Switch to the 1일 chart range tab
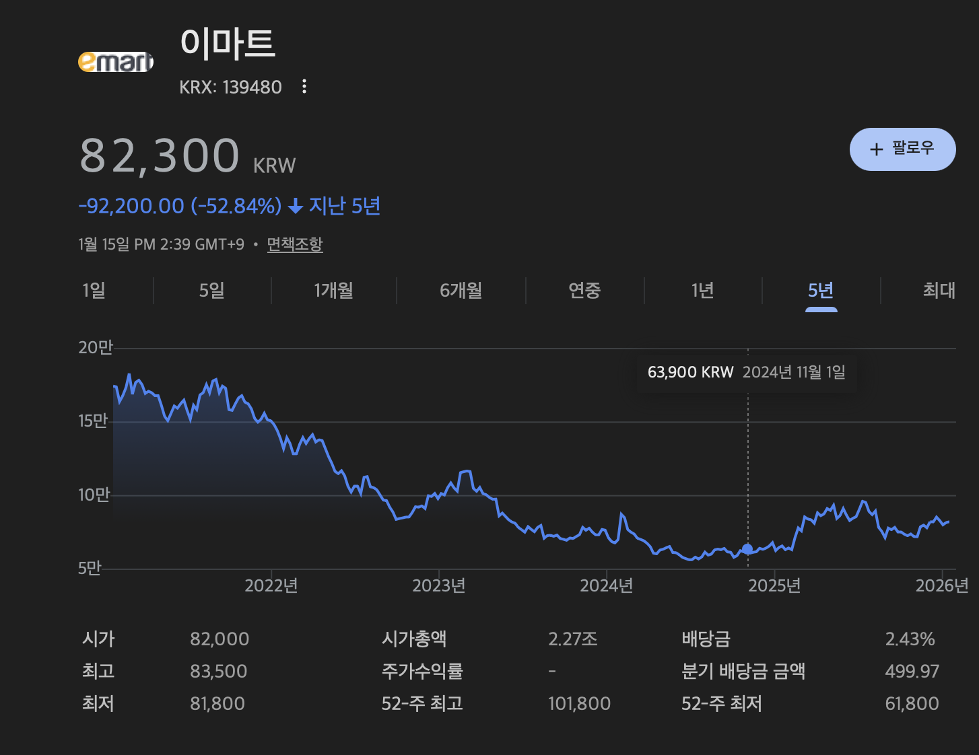Screen dimensions: 979x755 tap(94, 291)
